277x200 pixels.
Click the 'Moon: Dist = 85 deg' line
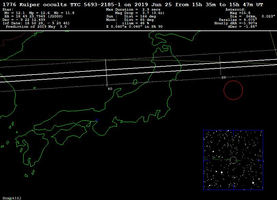tap(130, 20)
